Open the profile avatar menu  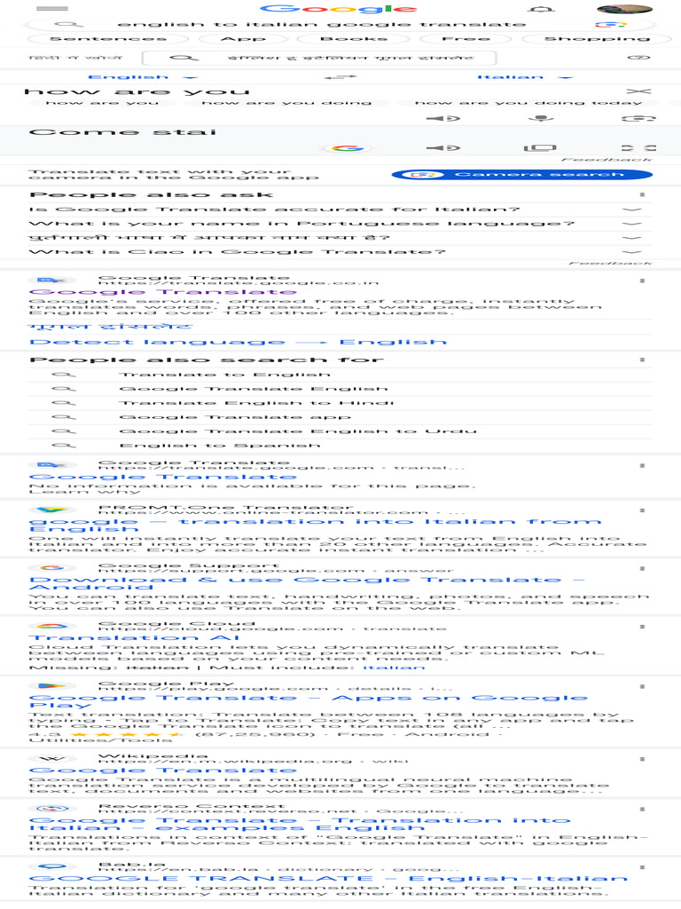(624, 9)
